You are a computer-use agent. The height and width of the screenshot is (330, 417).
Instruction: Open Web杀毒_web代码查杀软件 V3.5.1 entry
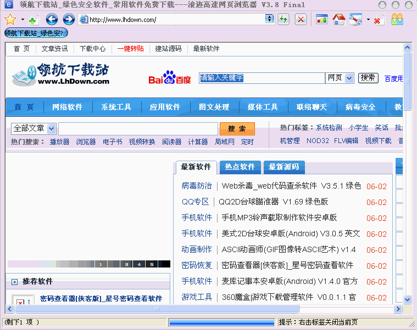tap(291, 186)
